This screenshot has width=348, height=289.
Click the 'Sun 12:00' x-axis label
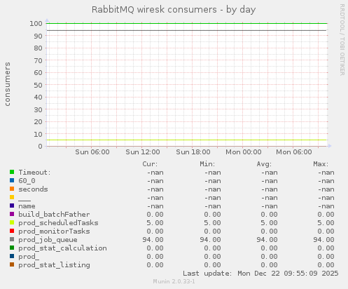(143, 152)
